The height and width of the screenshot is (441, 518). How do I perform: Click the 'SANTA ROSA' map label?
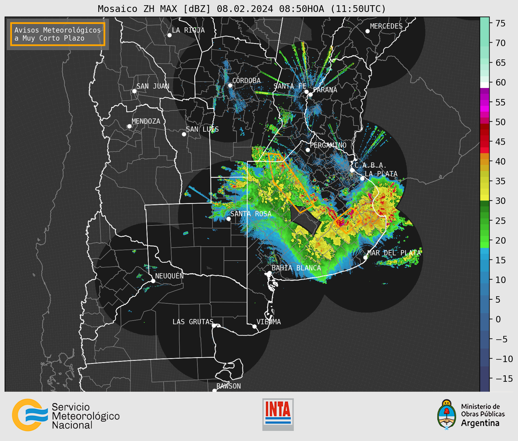tap(251, 214)
